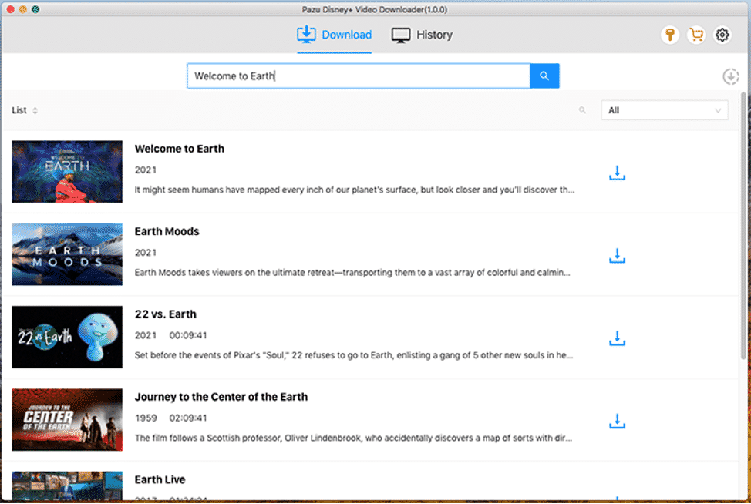The image size is (751, 504).
Task: Expand the All dropdown chevron
Action: 719,110
